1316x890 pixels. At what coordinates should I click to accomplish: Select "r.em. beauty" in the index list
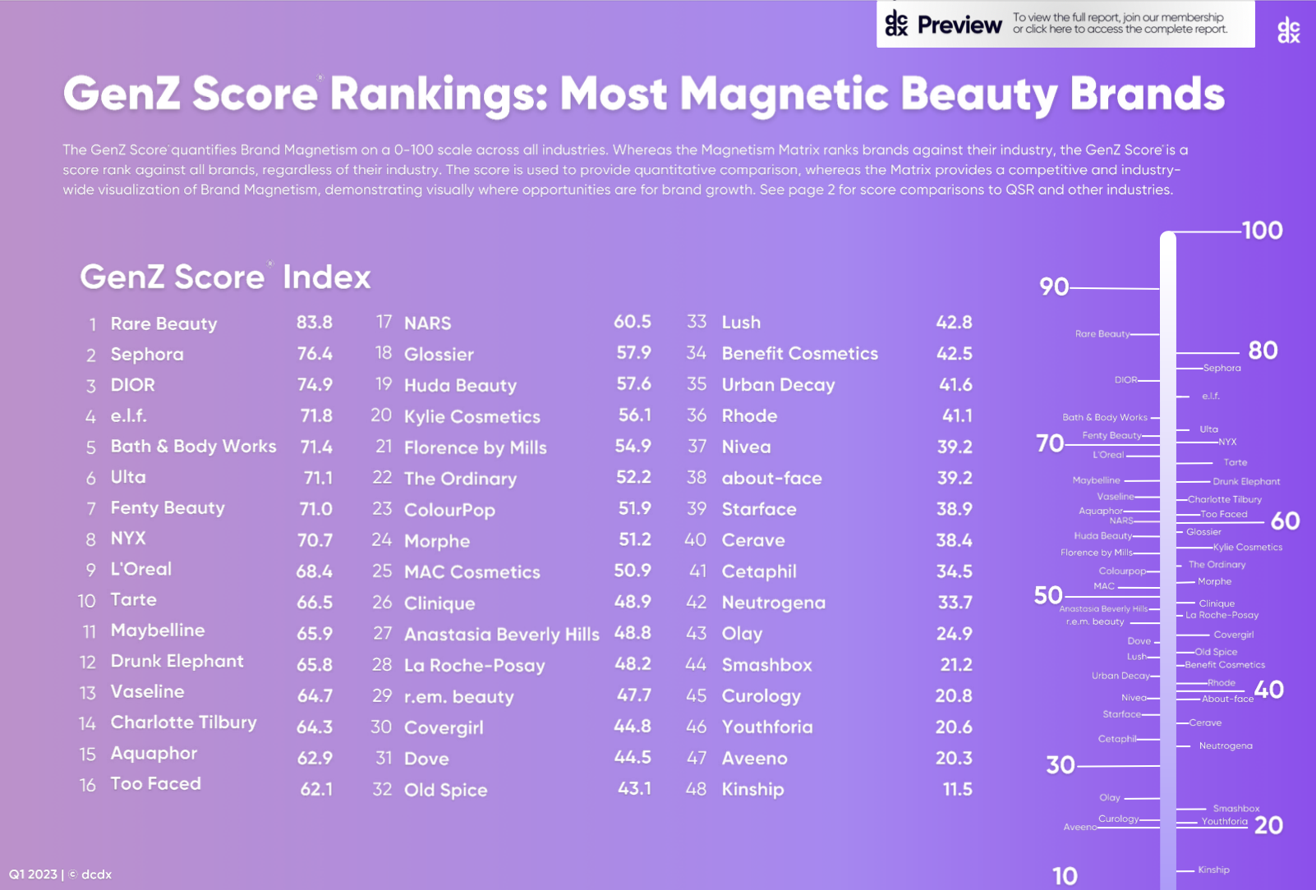coord(459,697)
